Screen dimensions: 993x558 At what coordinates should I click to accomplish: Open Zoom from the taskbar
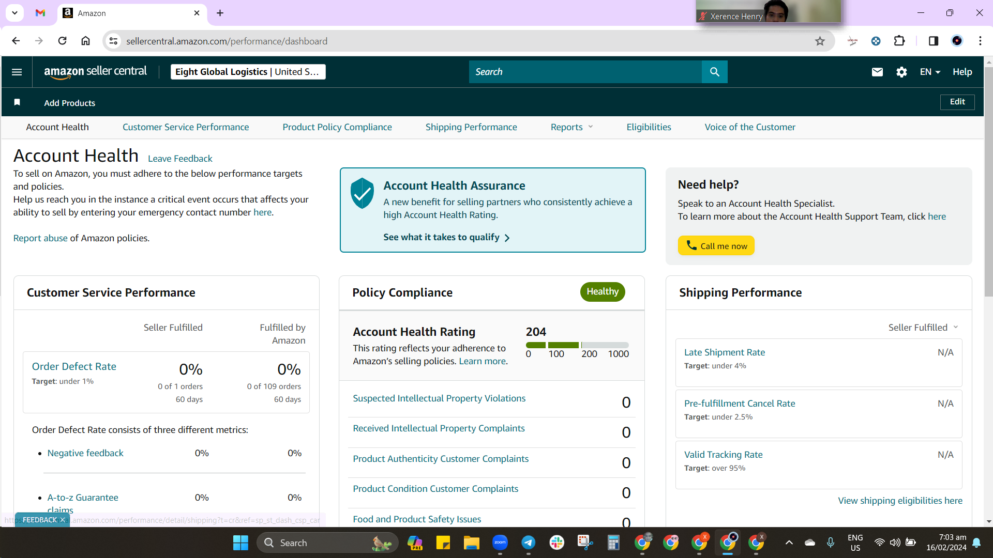point(500,543)
